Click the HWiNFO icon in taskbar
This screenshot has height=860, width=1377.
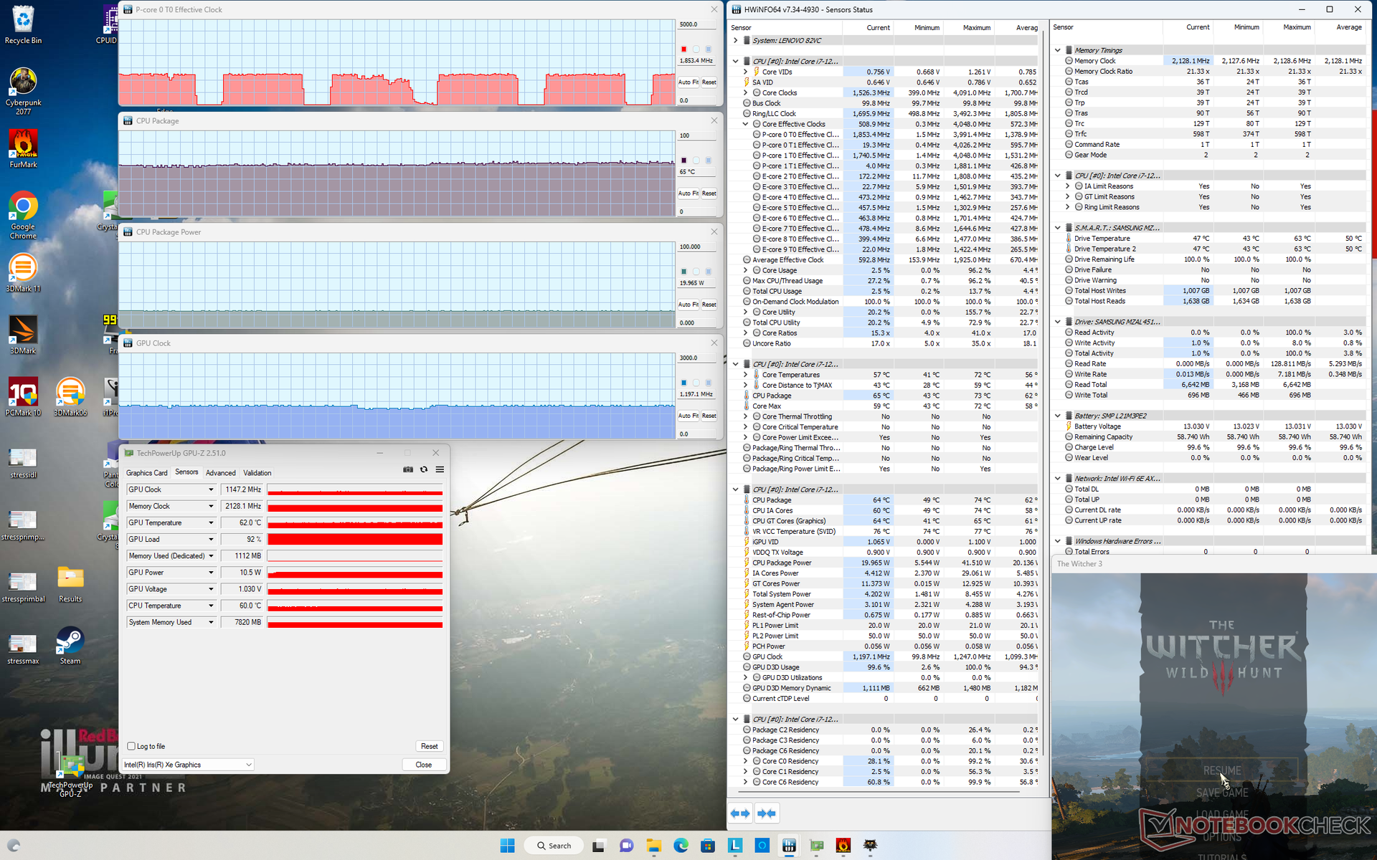tap(789, 846)
